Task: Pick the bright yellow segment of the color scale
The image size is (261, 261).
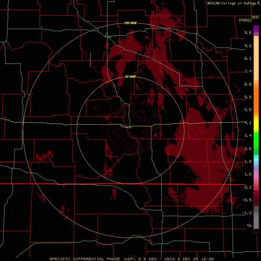Action: (256, 124)
